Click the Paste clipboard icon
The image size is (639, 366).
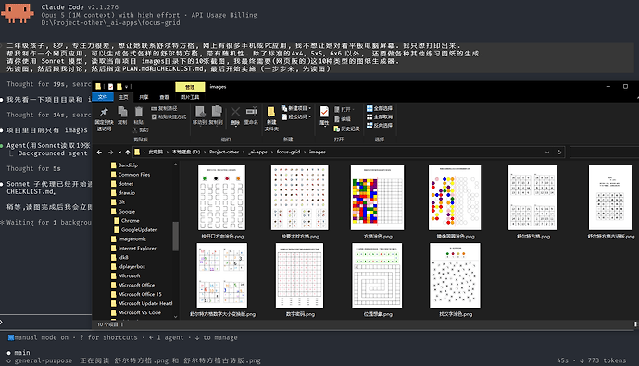[x=139, y=112]
